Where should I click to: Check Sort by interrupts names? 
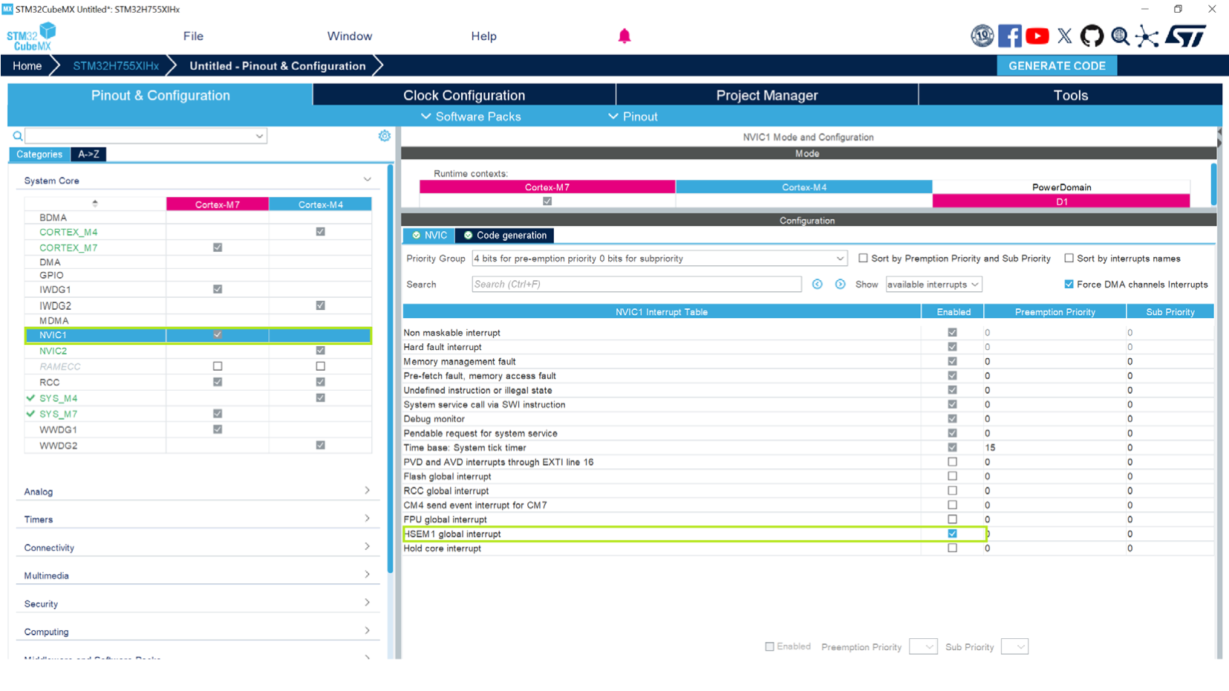(1069, 259)
